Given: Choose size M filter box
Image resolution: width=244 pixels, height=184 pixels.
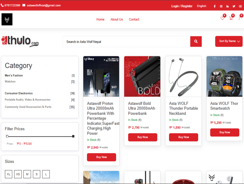Looking at the screenshot, I should [x=27, y=174].
